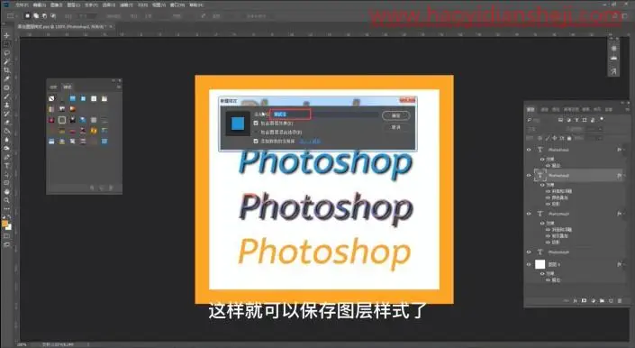Select the Horizontal Type tool
Image resolution: width=635 pixels, height=348 pixels.
(x=6, y=166)
